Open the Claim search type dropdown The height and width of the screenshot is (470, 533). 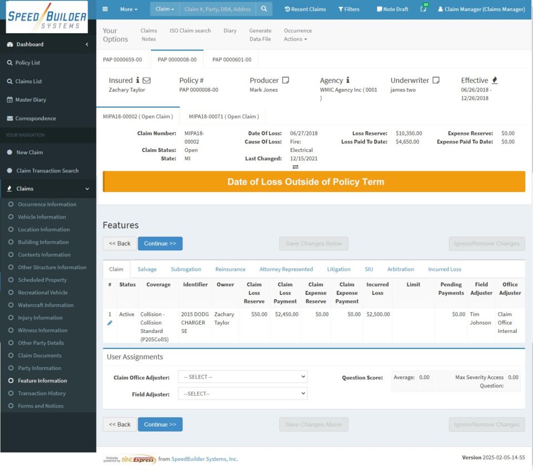coord(164,9)
